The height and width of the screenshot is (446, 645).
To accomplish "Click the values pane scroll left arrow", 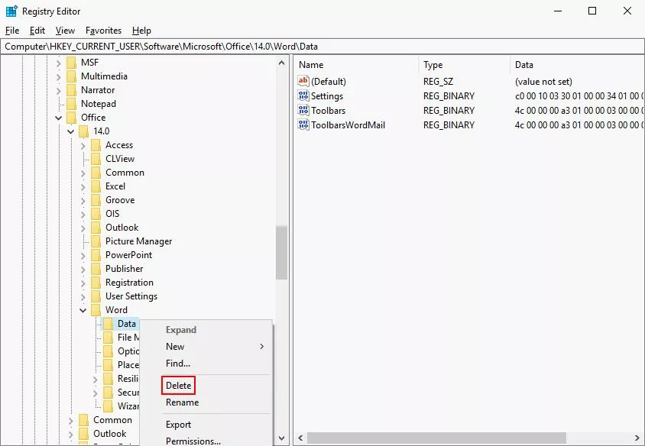I will tap(300, 438).
